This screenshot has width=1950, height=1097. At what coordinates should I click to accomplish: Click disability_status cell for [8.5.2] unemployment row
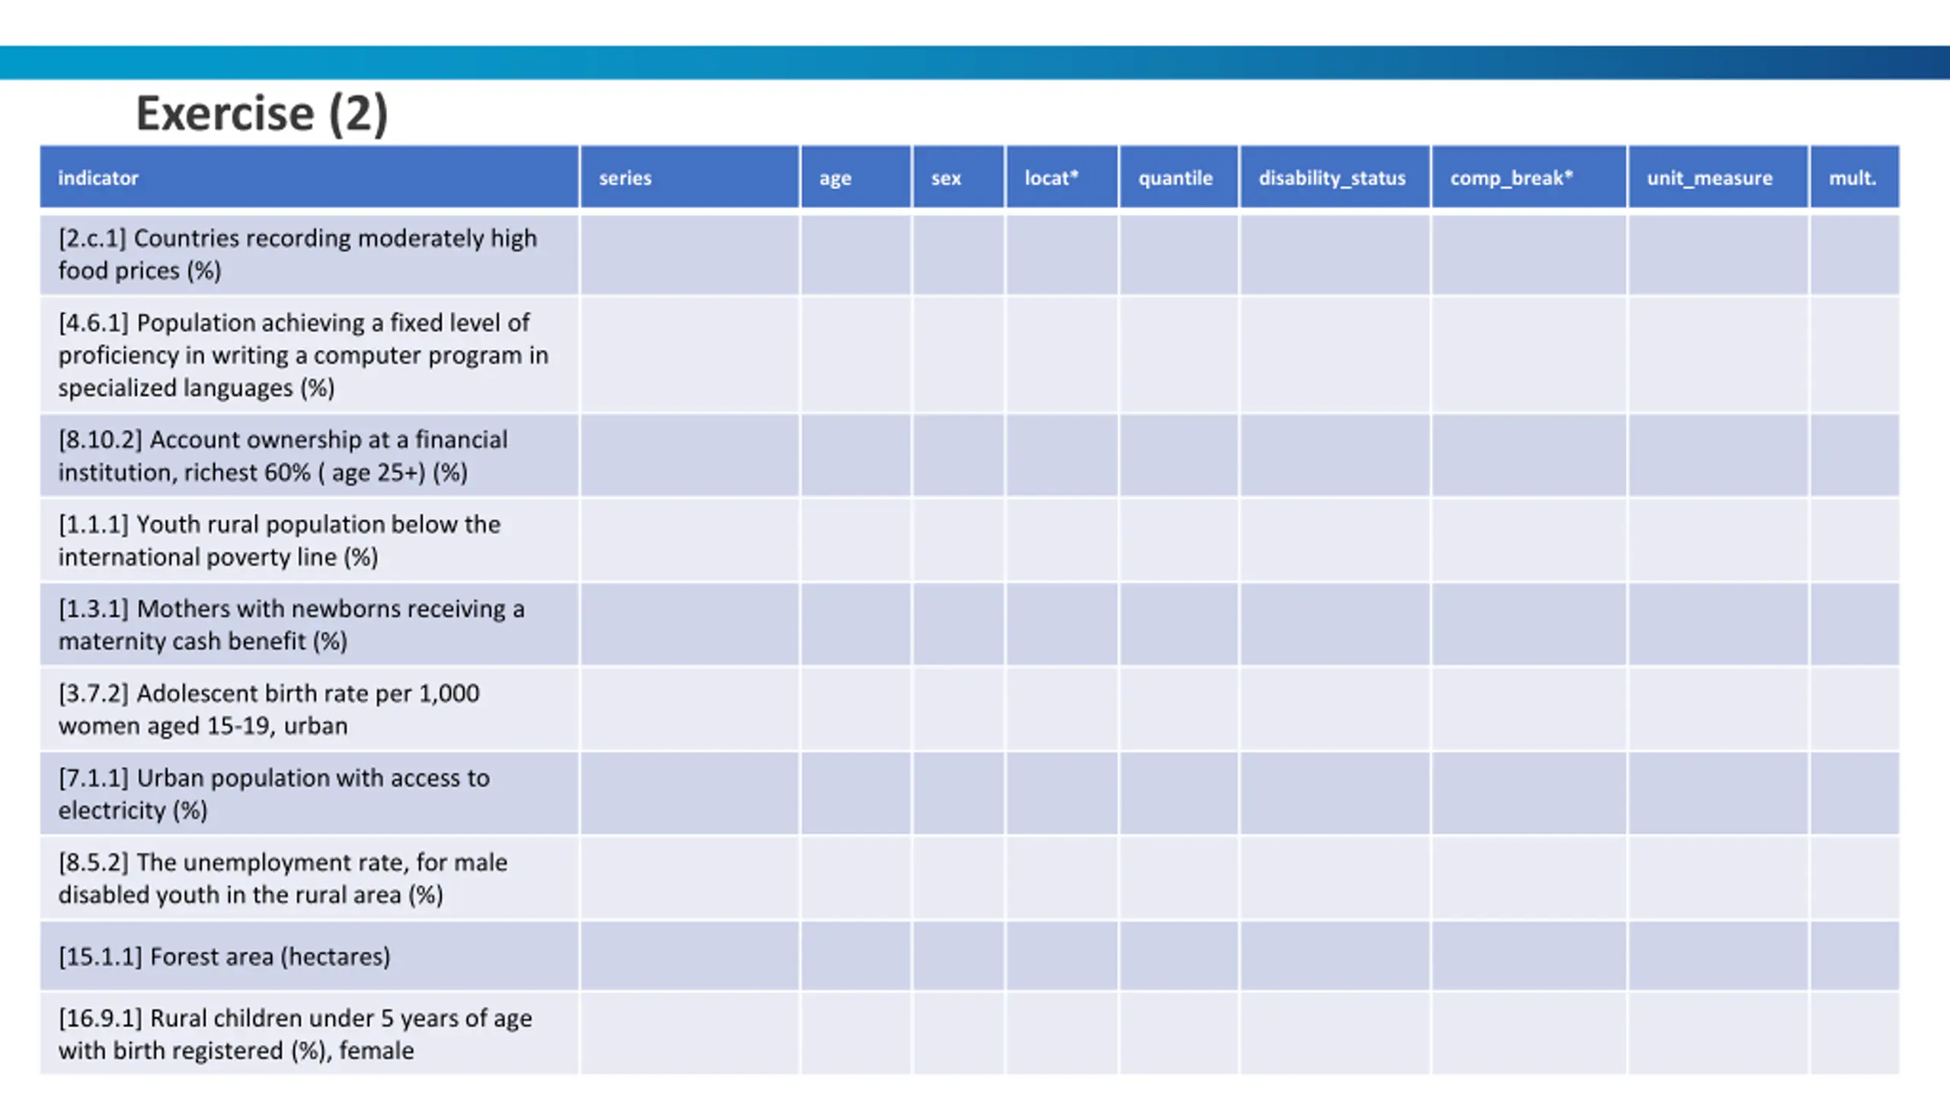point(1335,878)
